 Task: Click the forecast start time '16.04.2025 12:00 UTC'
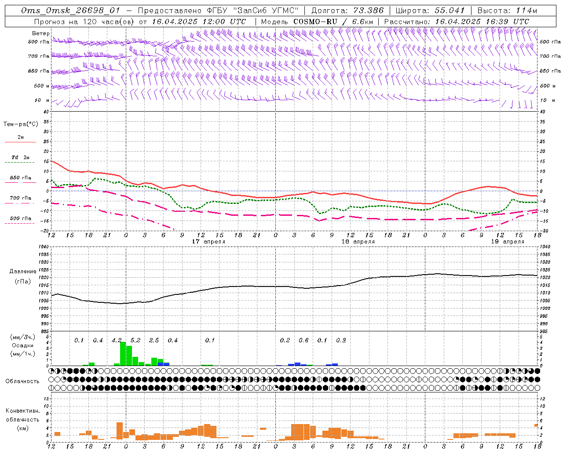coord(199,22)
